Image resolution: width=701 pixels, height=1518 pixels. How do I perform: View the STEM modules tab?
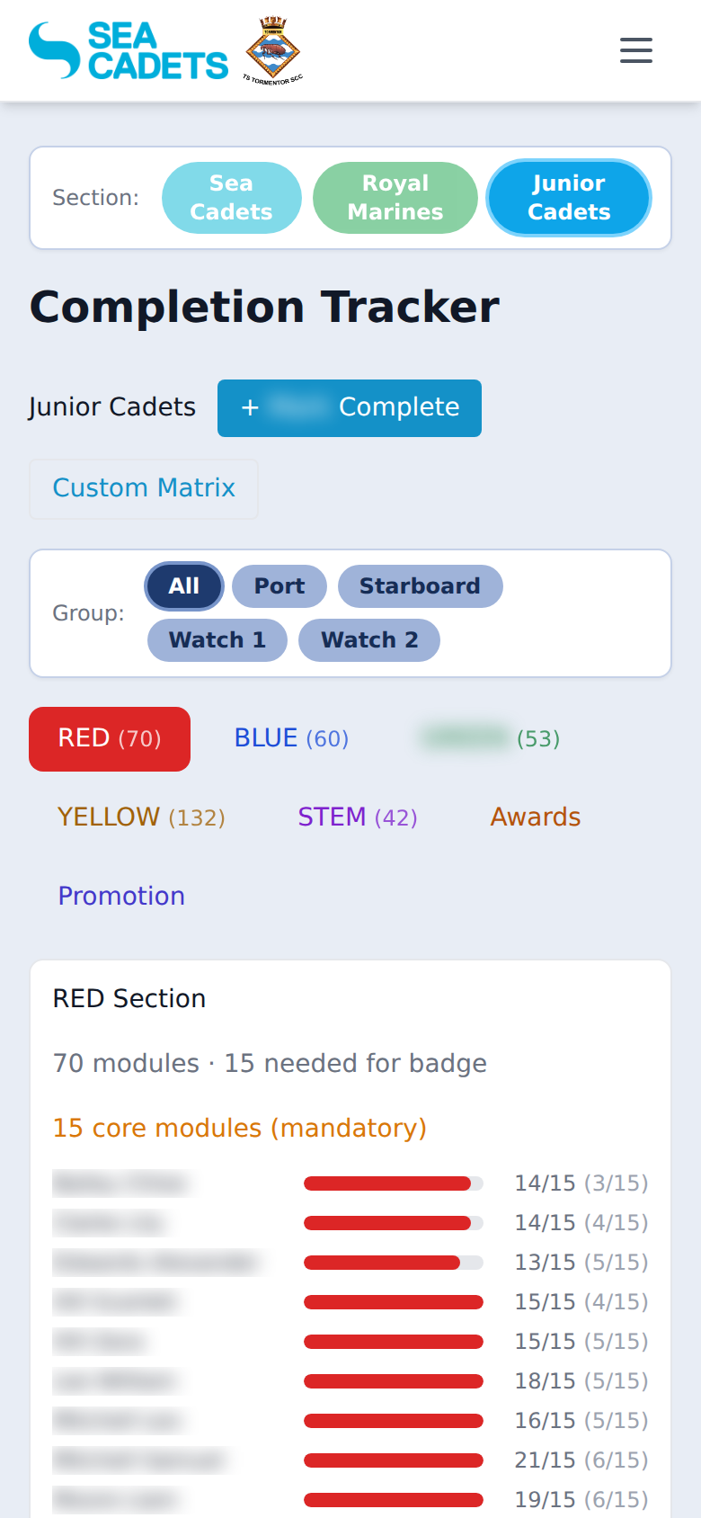pos(358,817)
